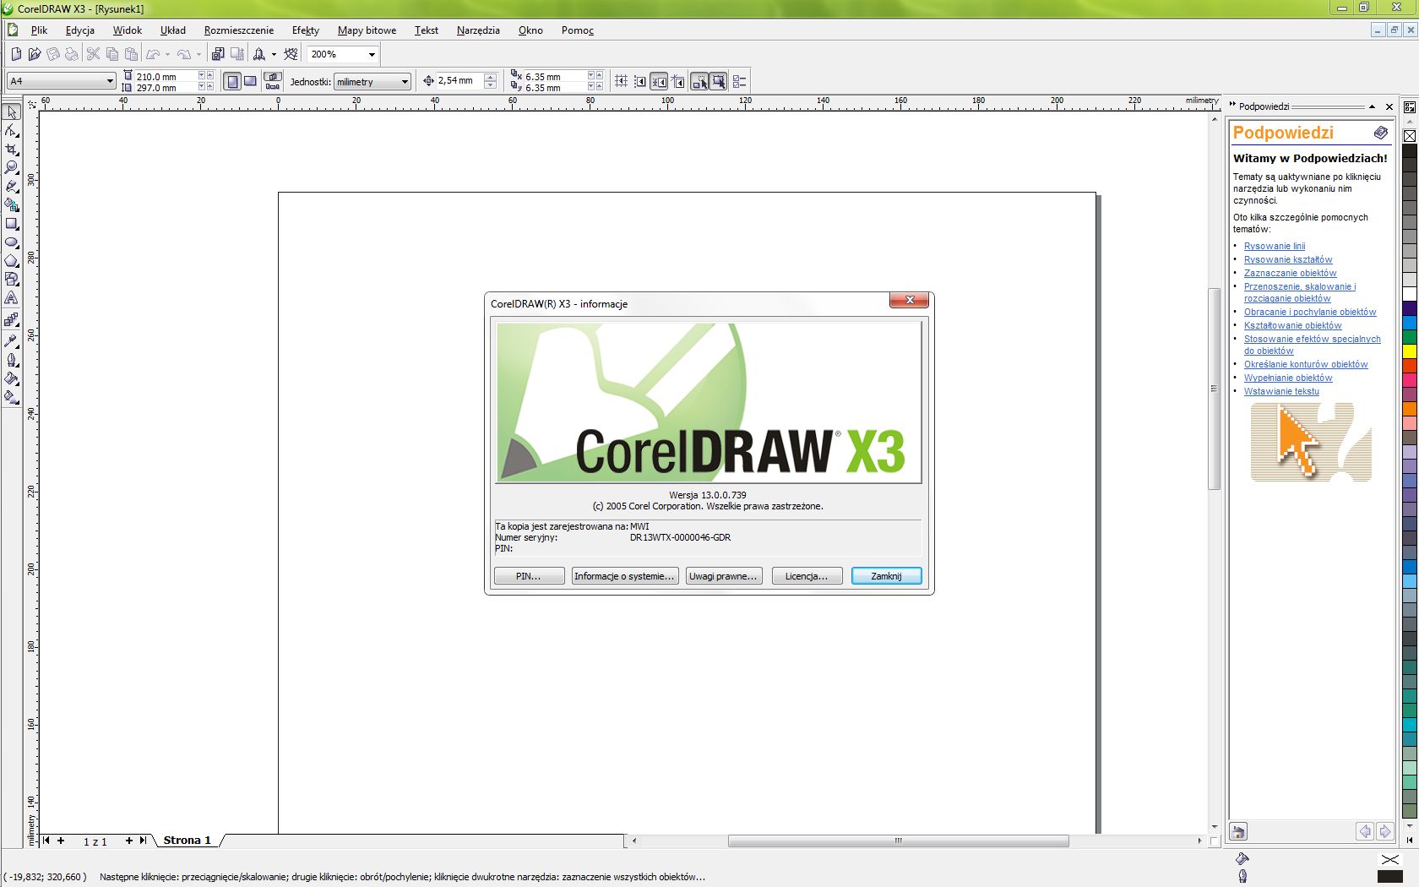Image resolution: width=1419 pixels, height=887 pixels.
Task: Select the Text tool
Action: pos(12,298)
